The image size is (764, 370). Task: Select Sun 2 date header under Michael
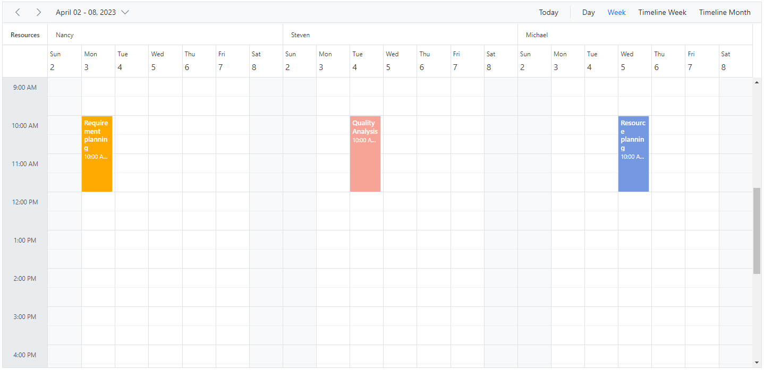(x=534, y=61)
